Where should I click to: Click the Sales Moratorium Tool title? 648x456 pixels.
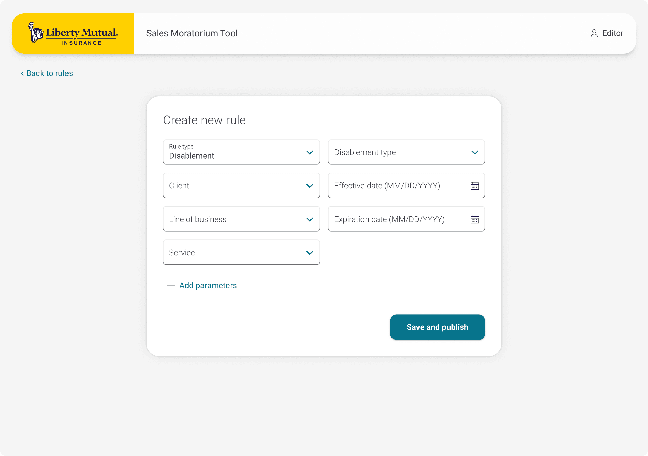pos(192,33)
